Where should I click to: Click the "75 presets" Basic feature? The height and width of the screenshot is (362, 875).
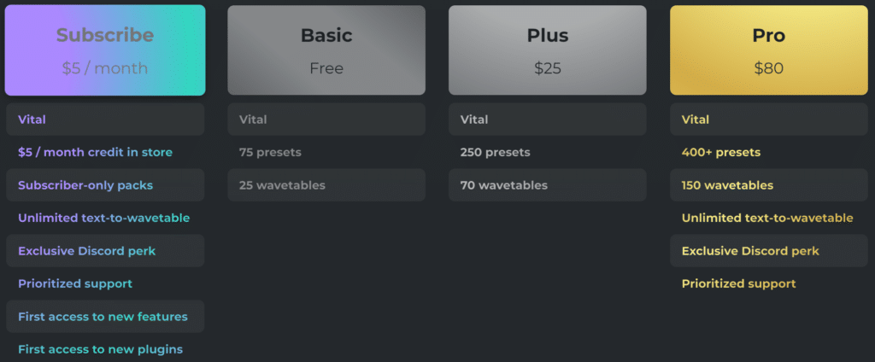(270, 152)
